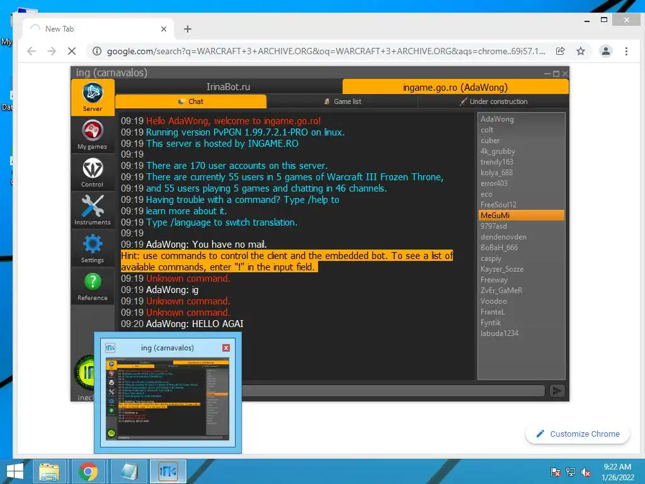
Task: Select user eco in the list
Action: (522, 194)
